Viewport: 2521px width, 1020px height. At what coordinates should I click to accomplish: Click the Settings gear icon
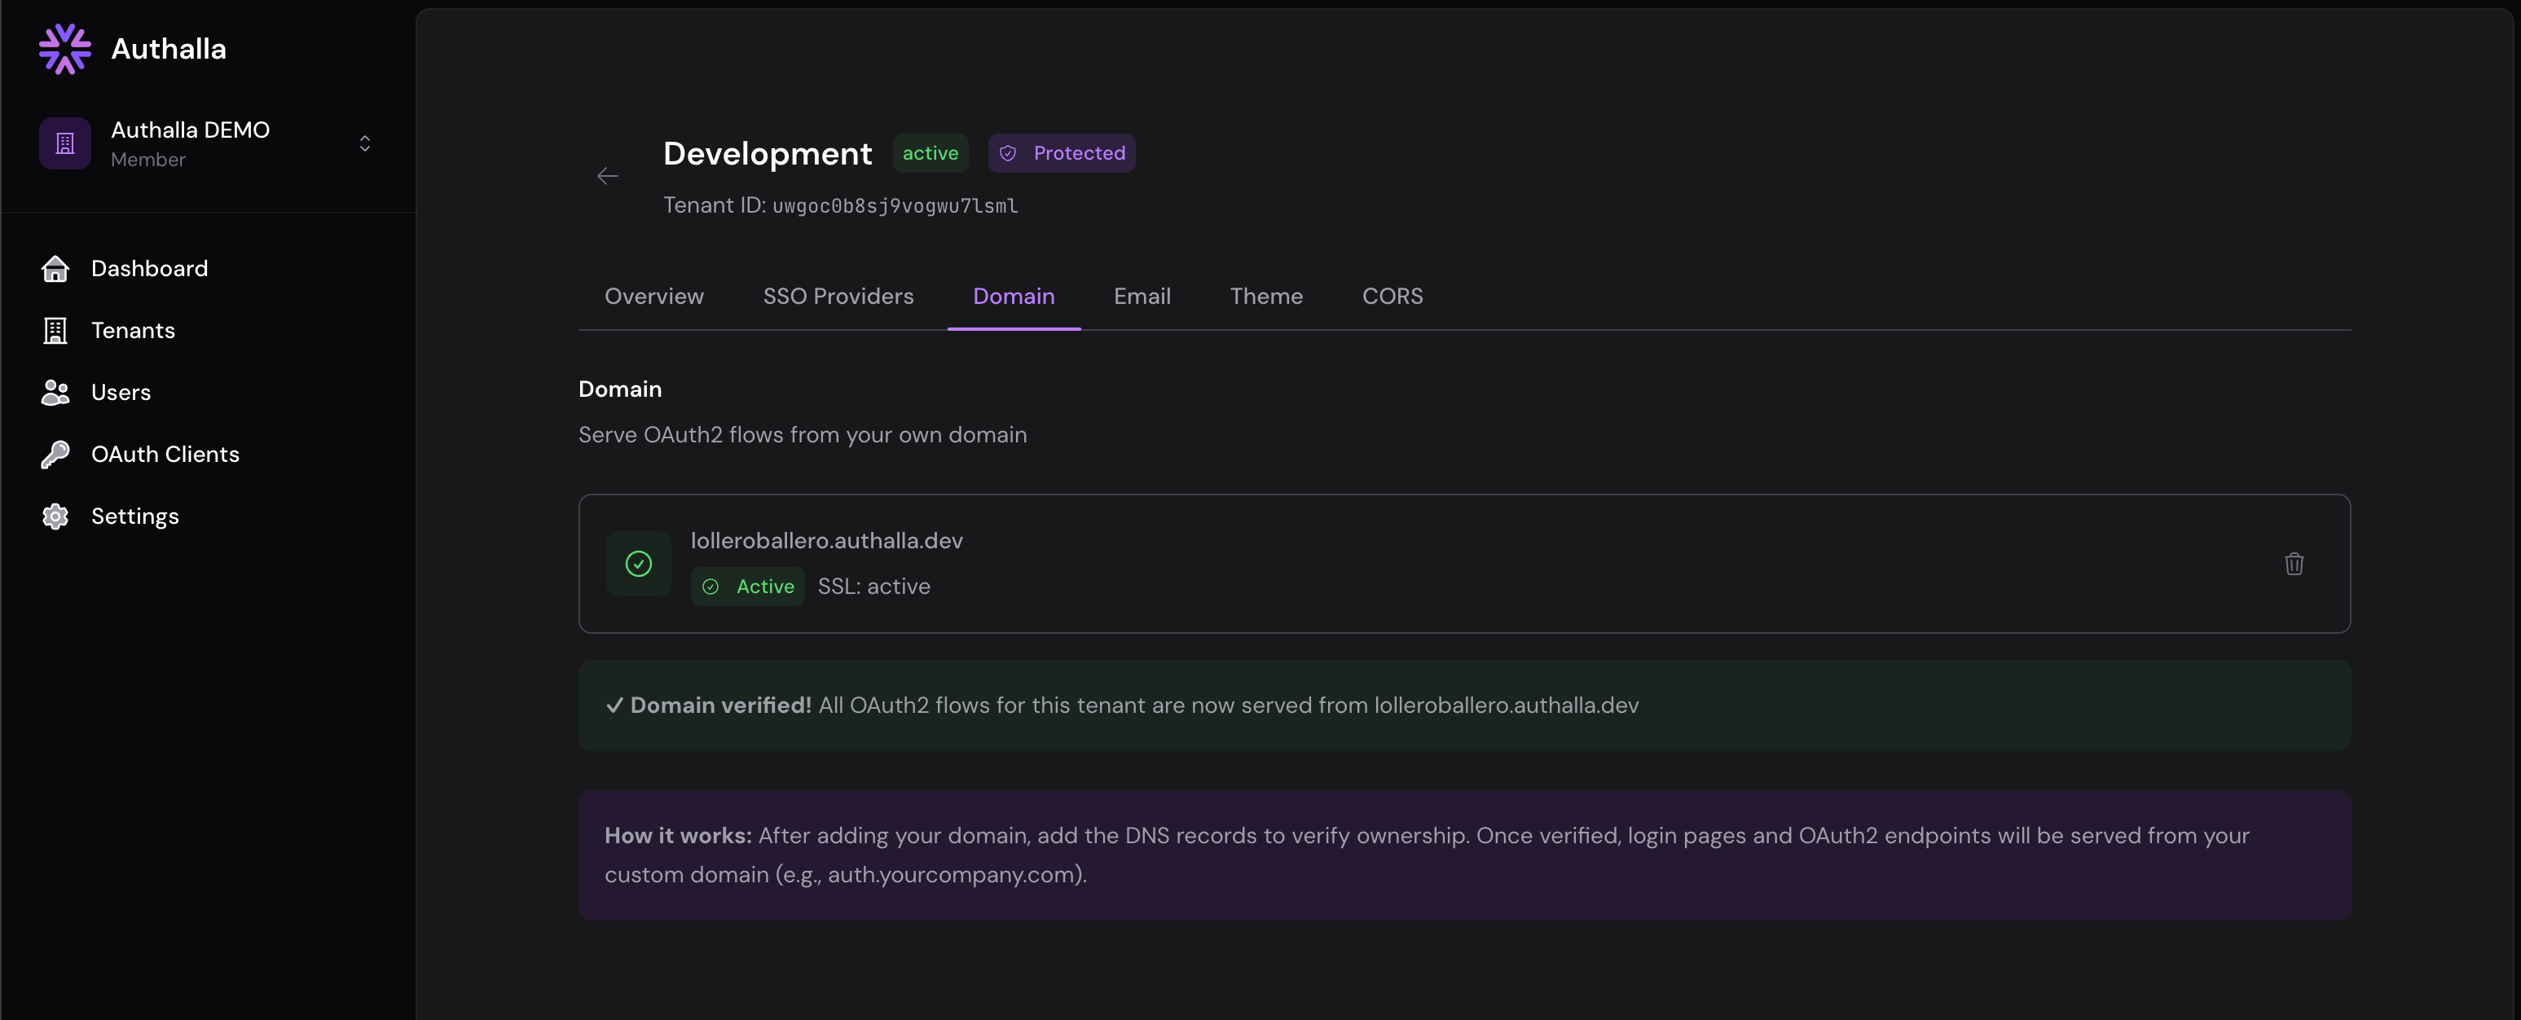coord(55,516)
